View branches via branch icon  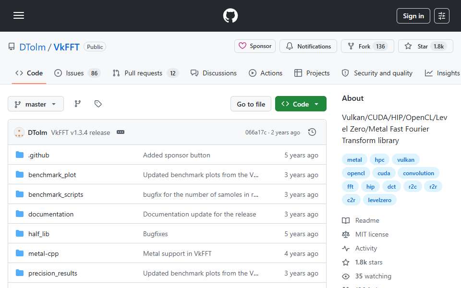click(x=78, y=104)
